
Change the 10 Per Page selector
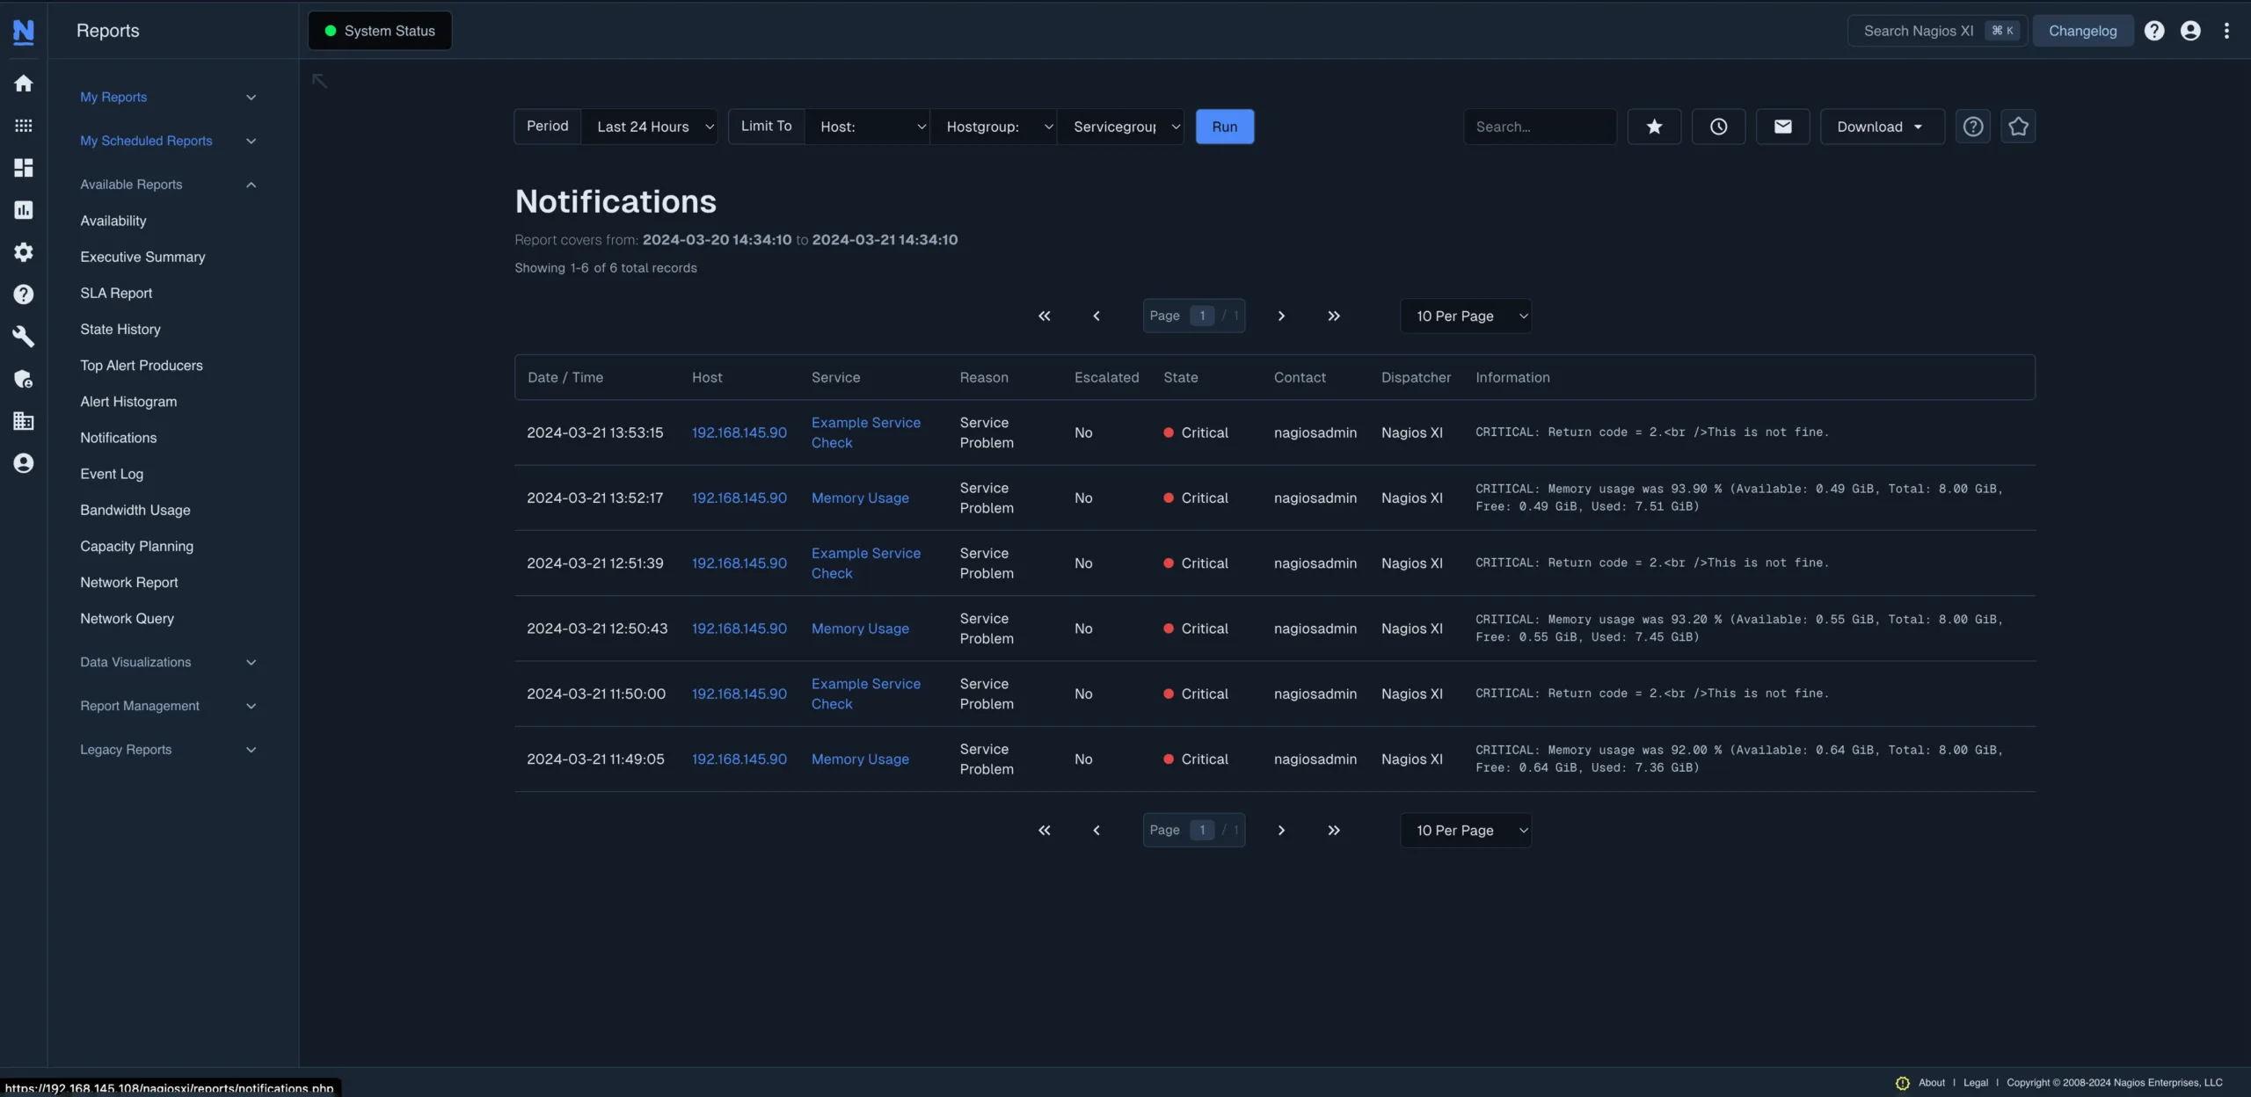1466,316
